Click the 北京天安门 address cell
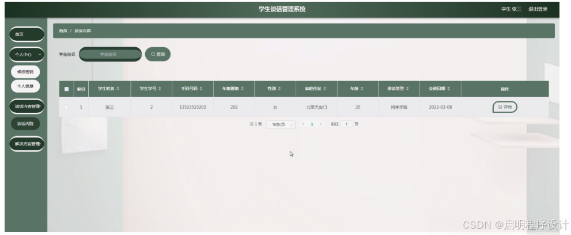 316,107
